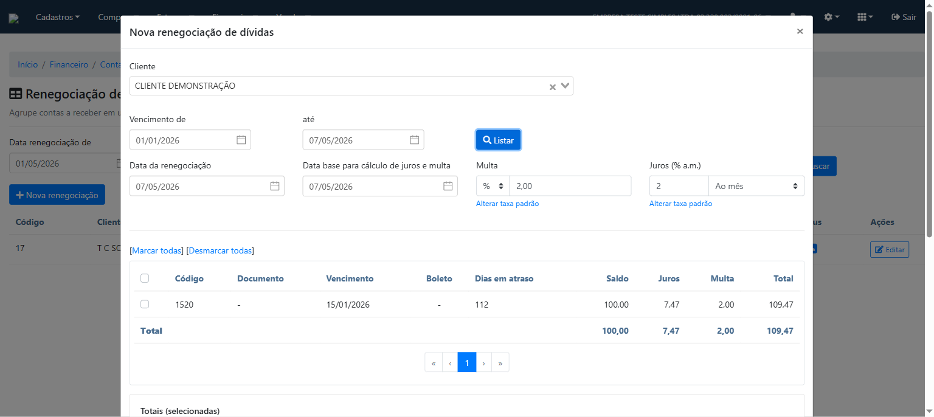
Task: Click the due date cell 15/01/2026
Action: click(348, 305)
